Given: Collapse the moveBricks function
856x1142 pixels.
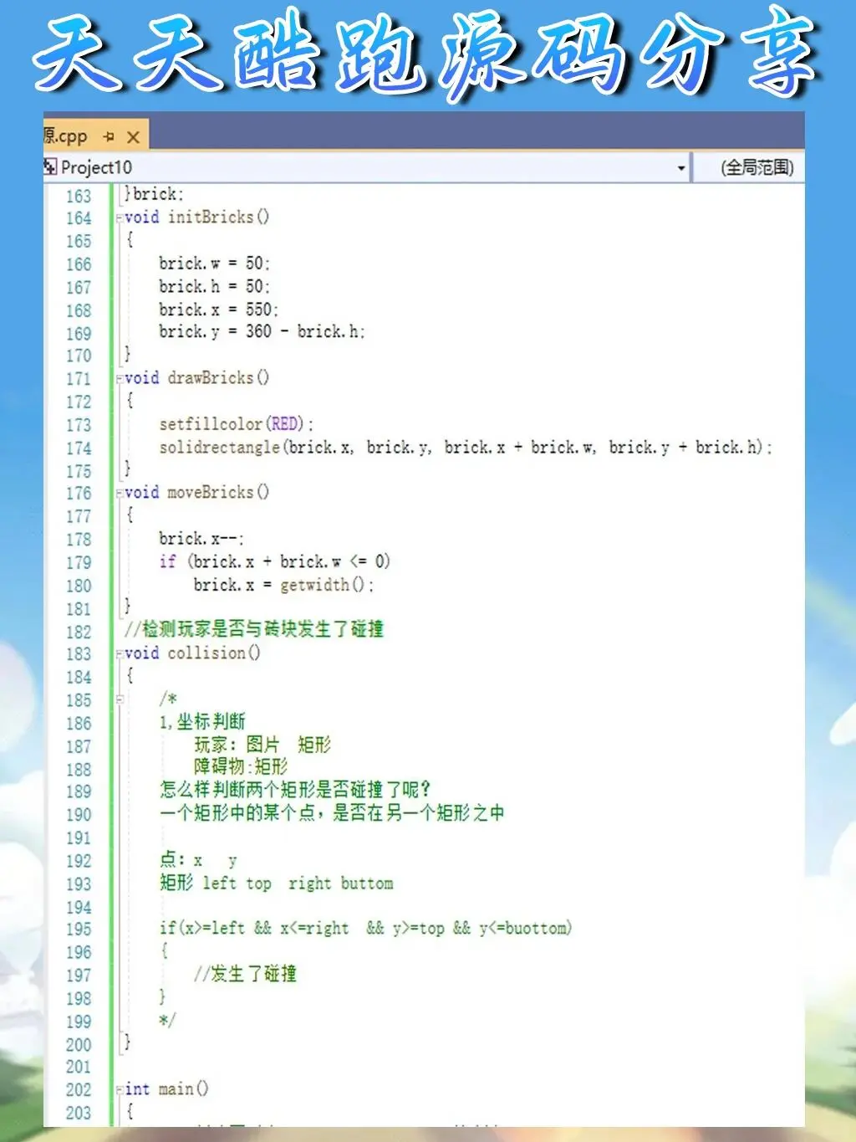Looking at the screenshot, I should pyautogui.click(x=119, y=494).
